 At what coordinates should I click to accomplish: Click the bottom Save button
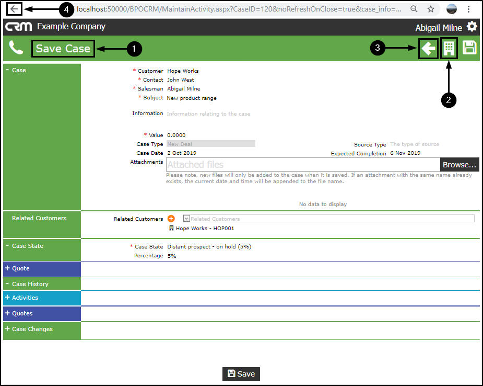point(241,374)
